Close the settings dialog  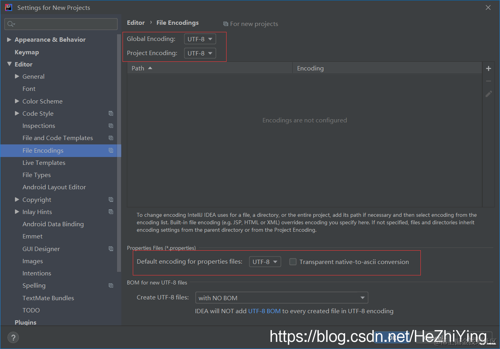488,7
